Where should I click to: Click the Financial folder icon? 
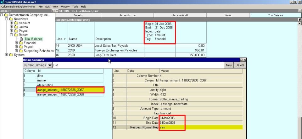point(21,43)
